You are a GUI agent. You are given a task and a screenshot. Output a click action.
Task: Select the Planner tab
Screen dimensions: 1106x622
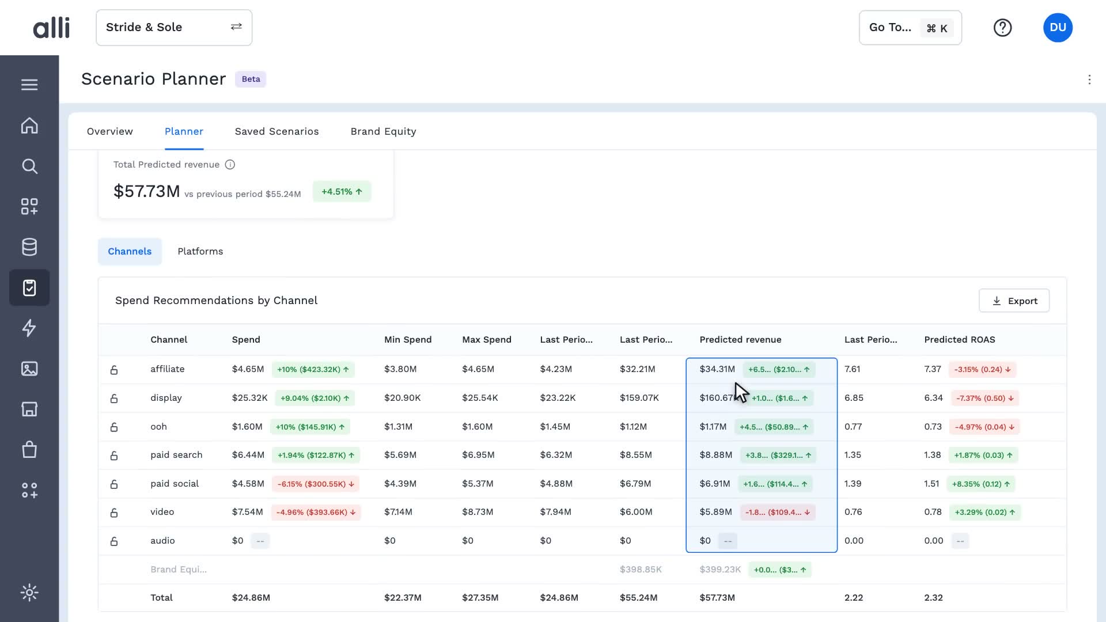click(184, 131)
